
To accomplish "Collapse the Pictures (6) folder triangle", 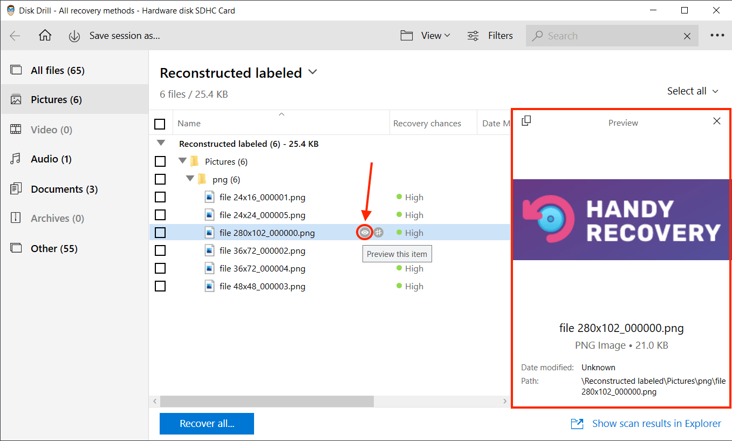I will pos(182,161).
